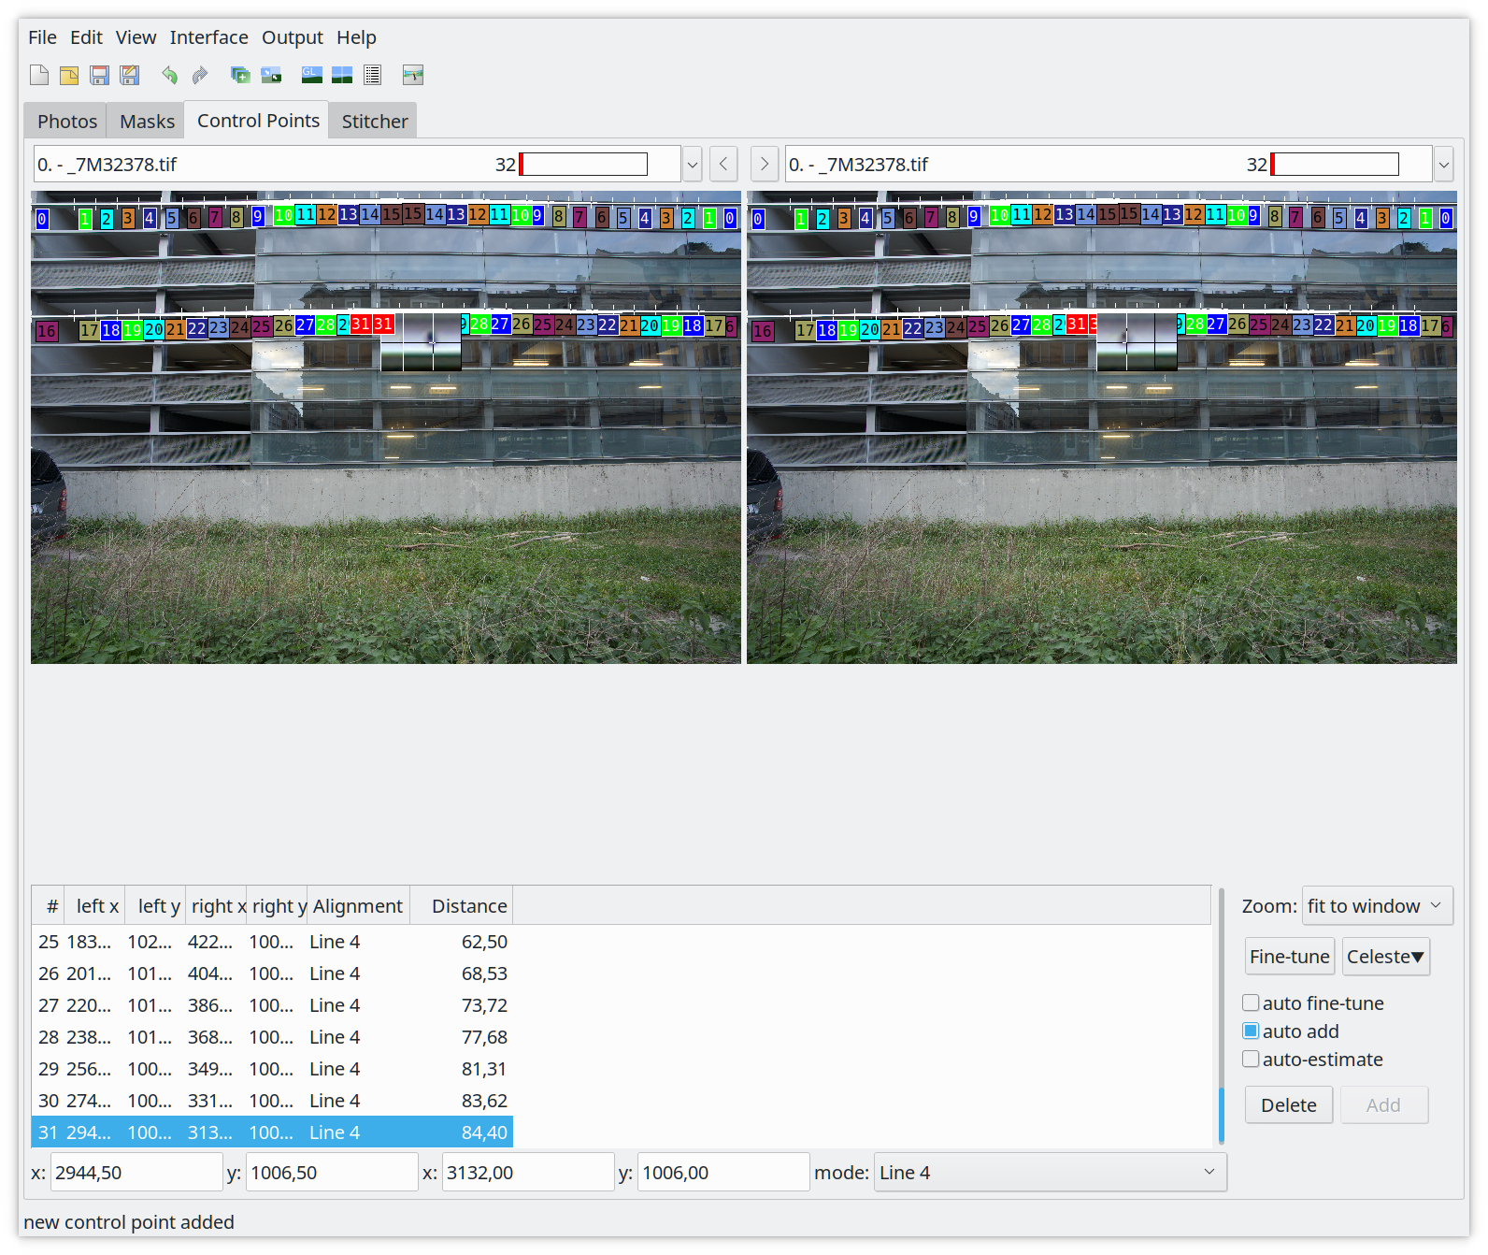Click the left x column header

94,905
